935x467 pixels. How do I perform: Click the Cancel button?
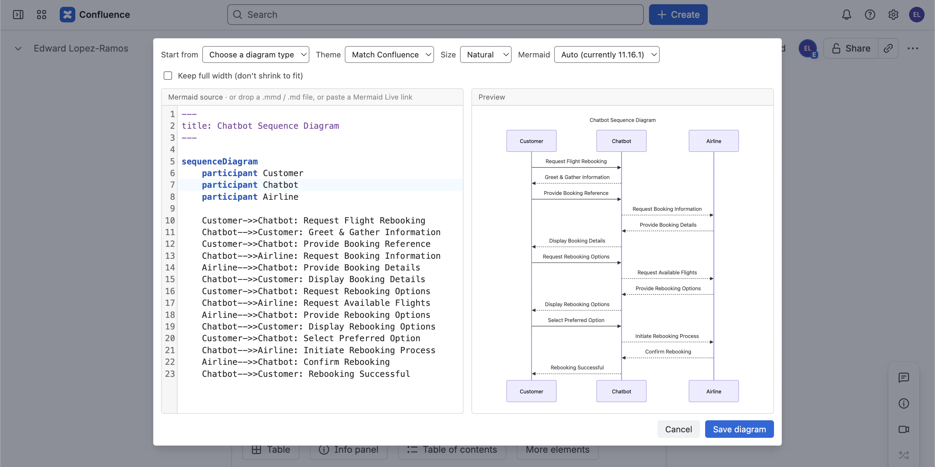pyautogui.click(x=678, y=429)
